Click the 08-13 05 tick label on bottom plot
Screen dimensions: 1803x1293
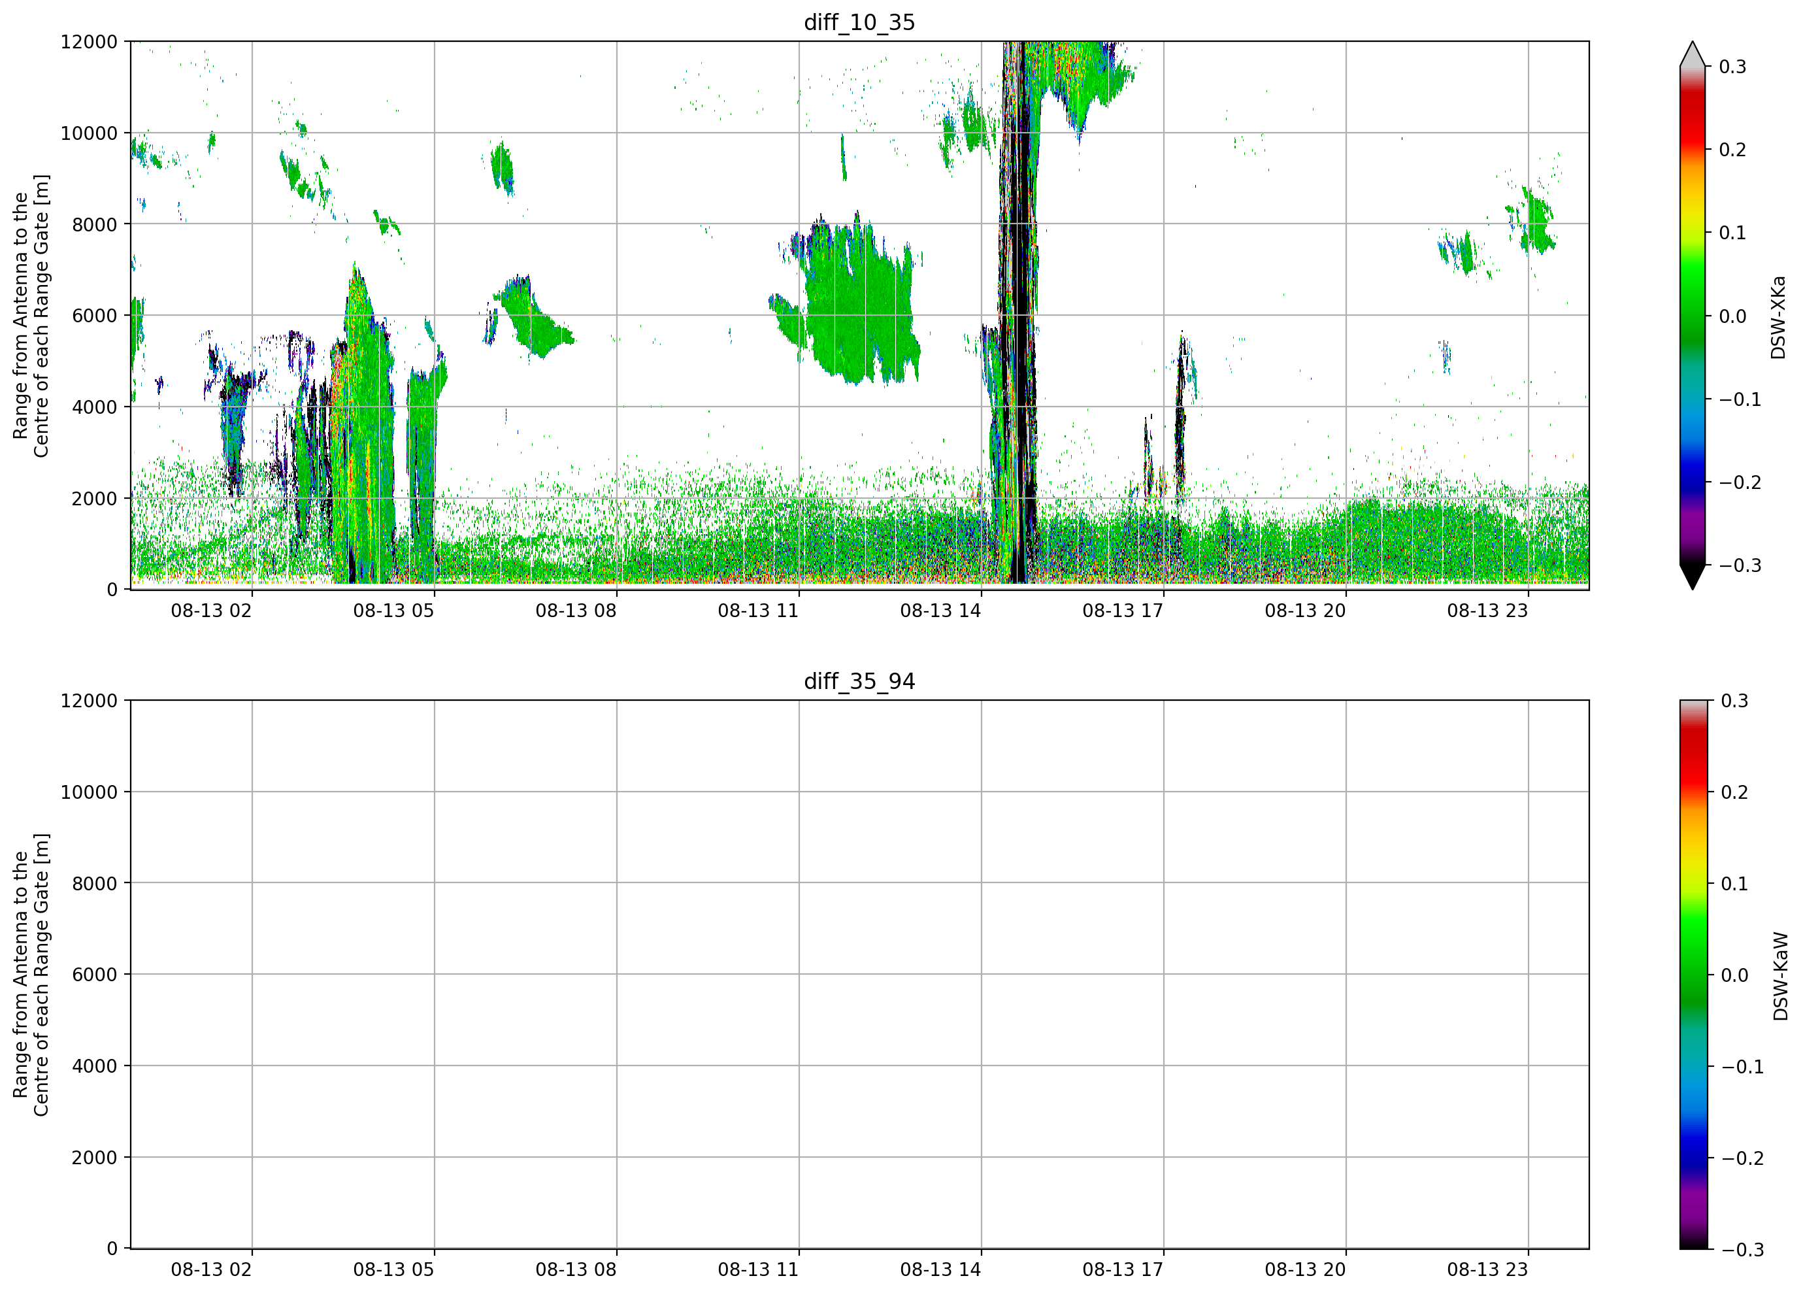point(393,1270)
